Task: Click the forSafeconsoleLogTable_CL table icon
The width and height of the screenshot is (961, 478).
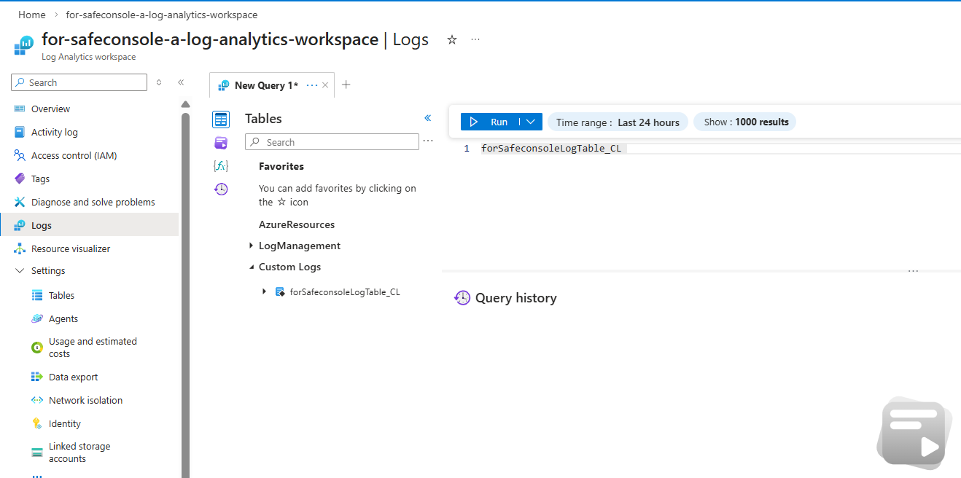Action: click(279, 292)
